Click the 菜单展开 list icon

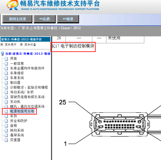coord(2,45)
